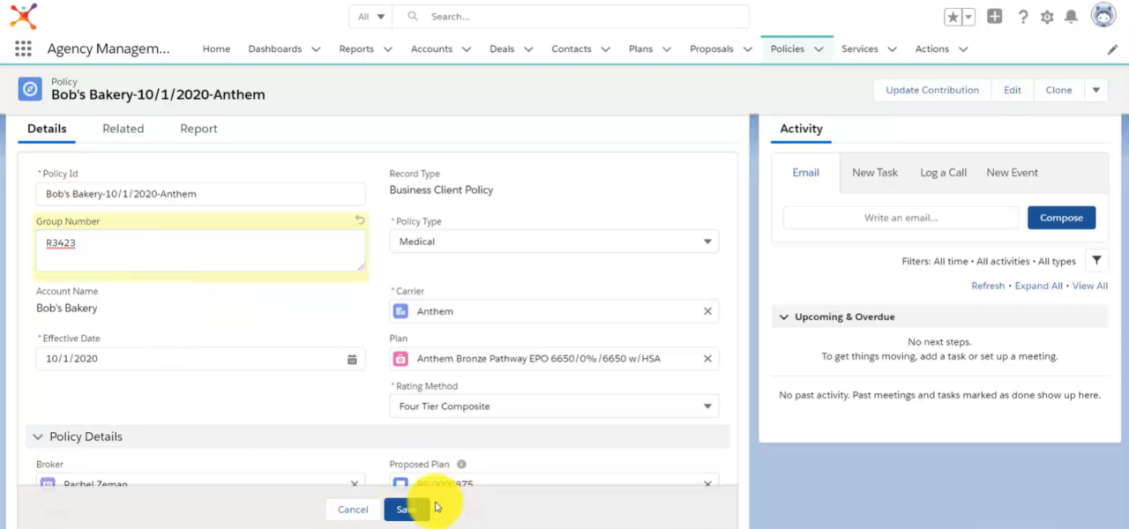The width and height of the screenshot is (1129, 529).
Task: Open your user profile avatar
Action: coord(1103,14)
